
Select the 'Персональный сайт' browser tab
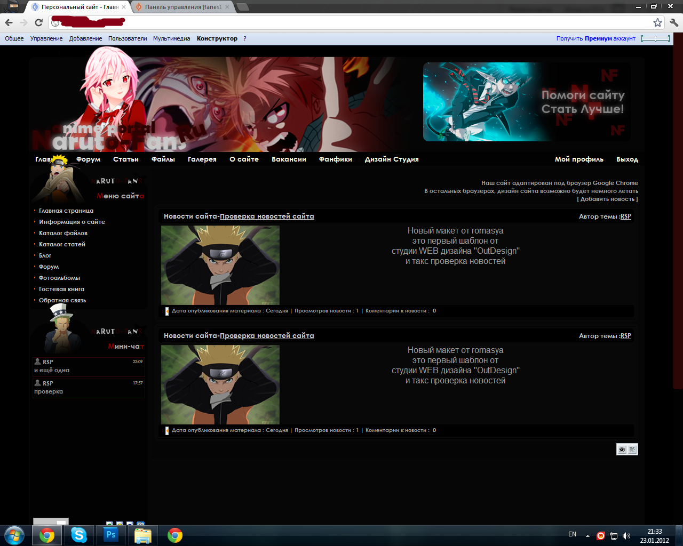pyautogui.click(x=77, y=7)
